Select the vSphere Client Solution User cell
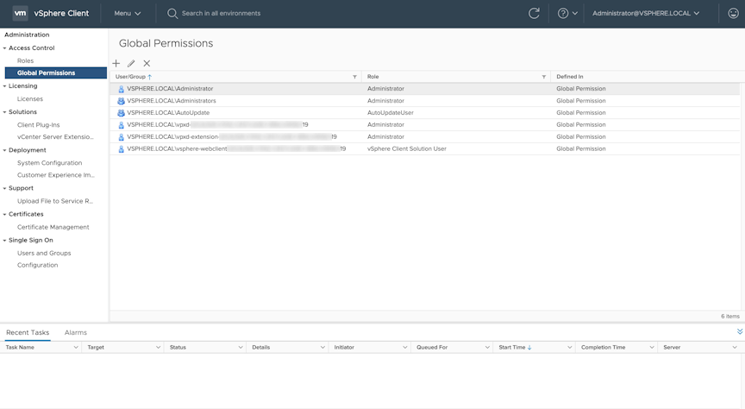This screenshot has height=409, width=745. pos(407,149)
